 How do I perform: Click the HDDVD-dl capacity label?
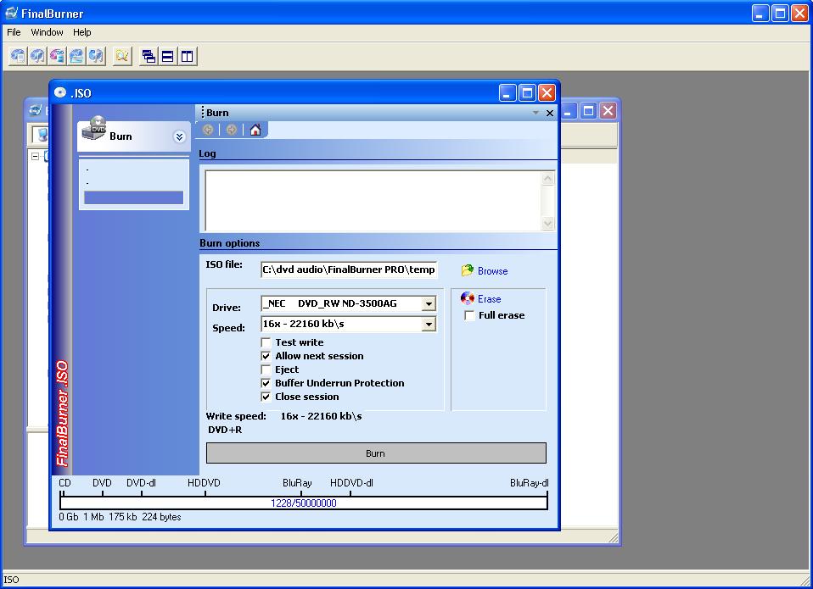[351, 483]
